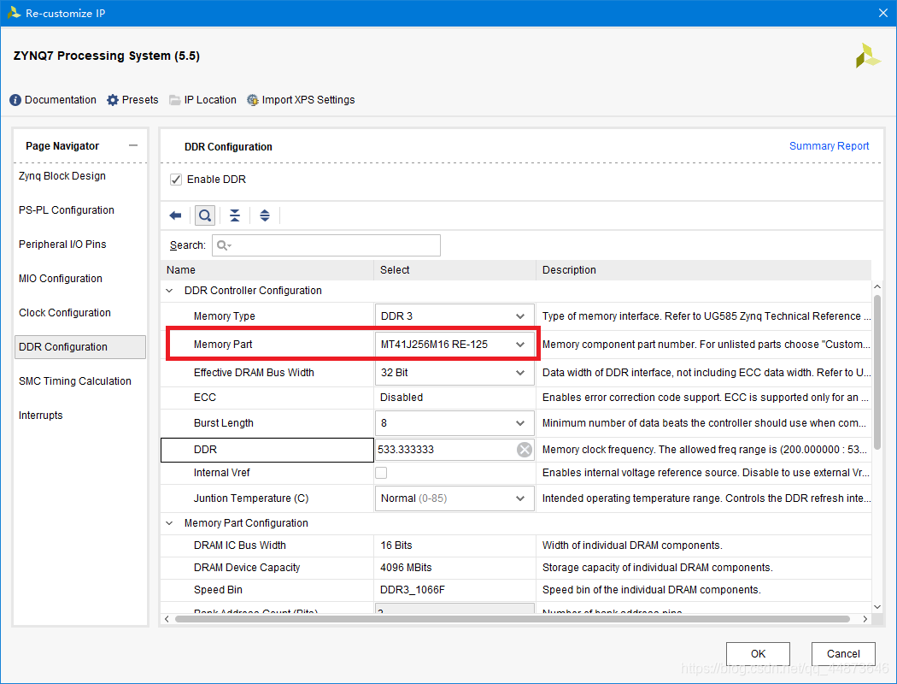The image size is (897, 684).
Task: Open the Presets gear menu
Action: click(113, 100)
